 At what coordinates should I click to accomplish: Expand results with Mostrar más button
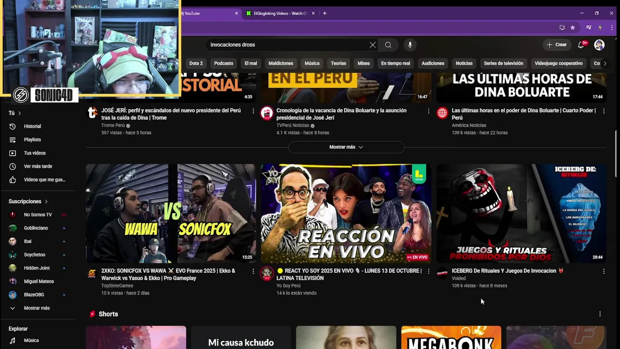click(x=346, y=147)
